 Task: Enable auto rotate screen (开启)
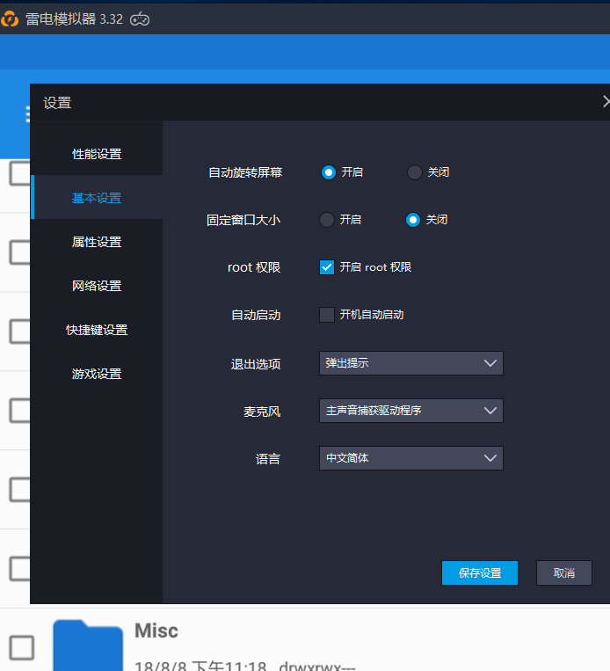[x=329, y=172]
